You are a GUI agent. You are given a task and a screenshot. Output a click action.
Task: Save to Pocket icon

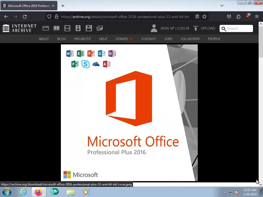click(229, 16)
